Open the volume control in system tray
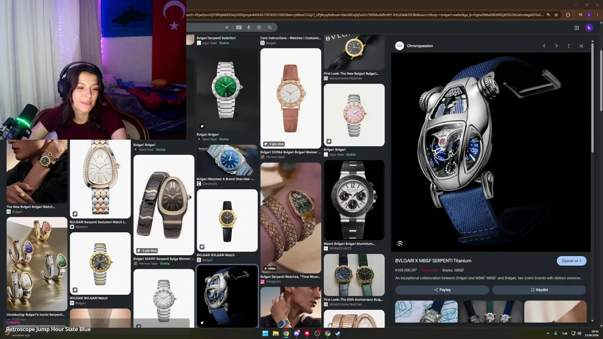Image resolution: width=603 pixels, height=339 pixels. click(x=579, y=333)
